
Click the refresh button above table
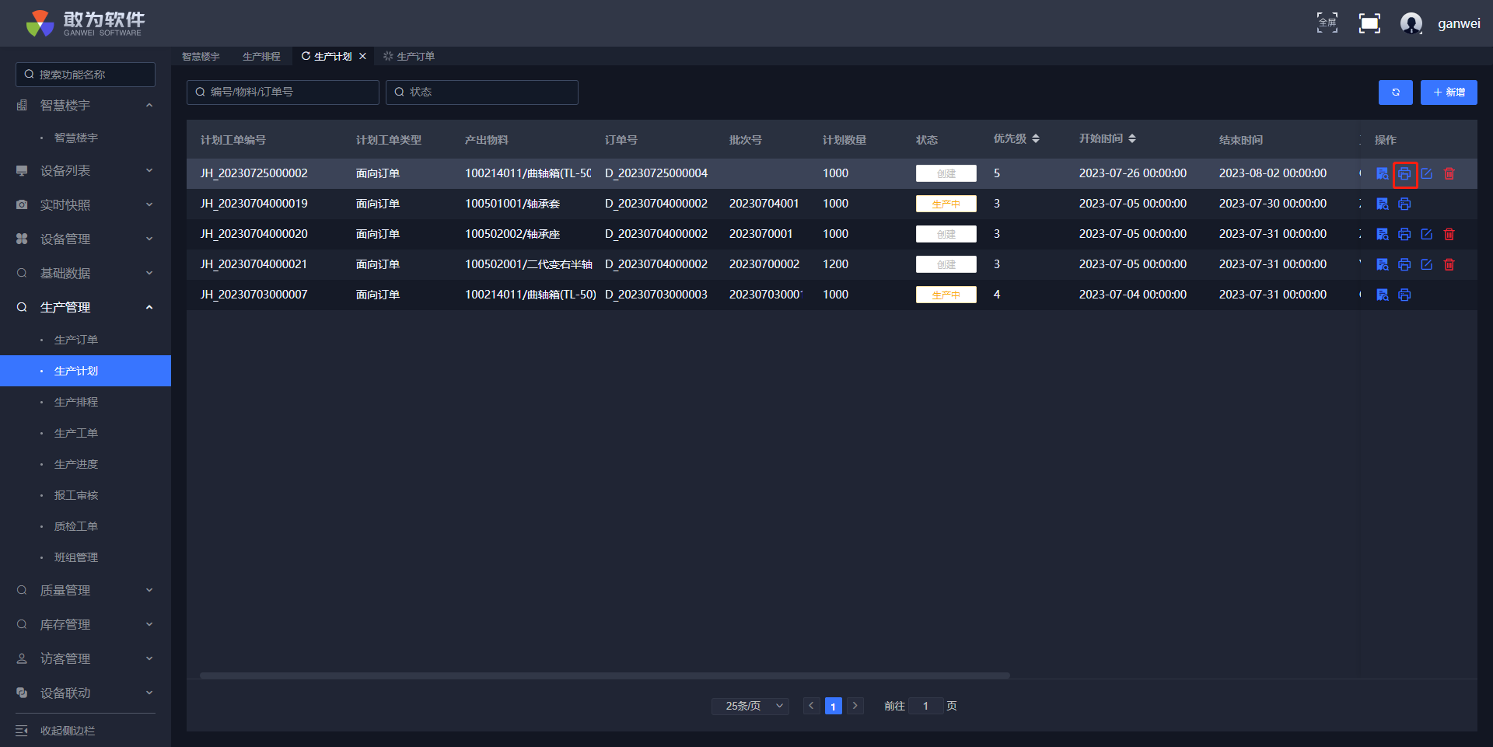pos(1395,93)
